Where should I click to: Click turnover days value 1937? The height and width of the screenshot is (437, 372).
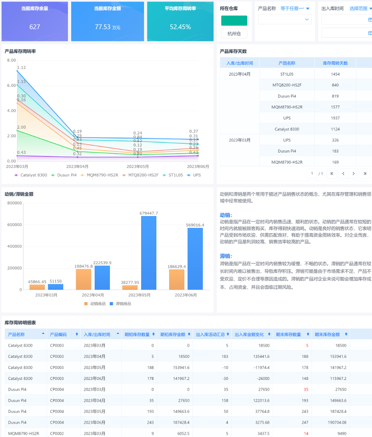pyautogui.click(x=335, y=118)
